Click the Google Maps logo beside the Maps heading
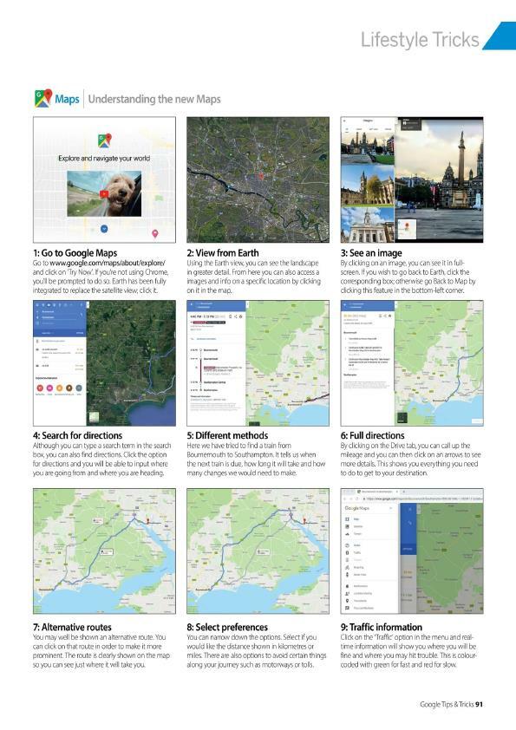This screenshot has height=730, width=516. click(42, 99)
